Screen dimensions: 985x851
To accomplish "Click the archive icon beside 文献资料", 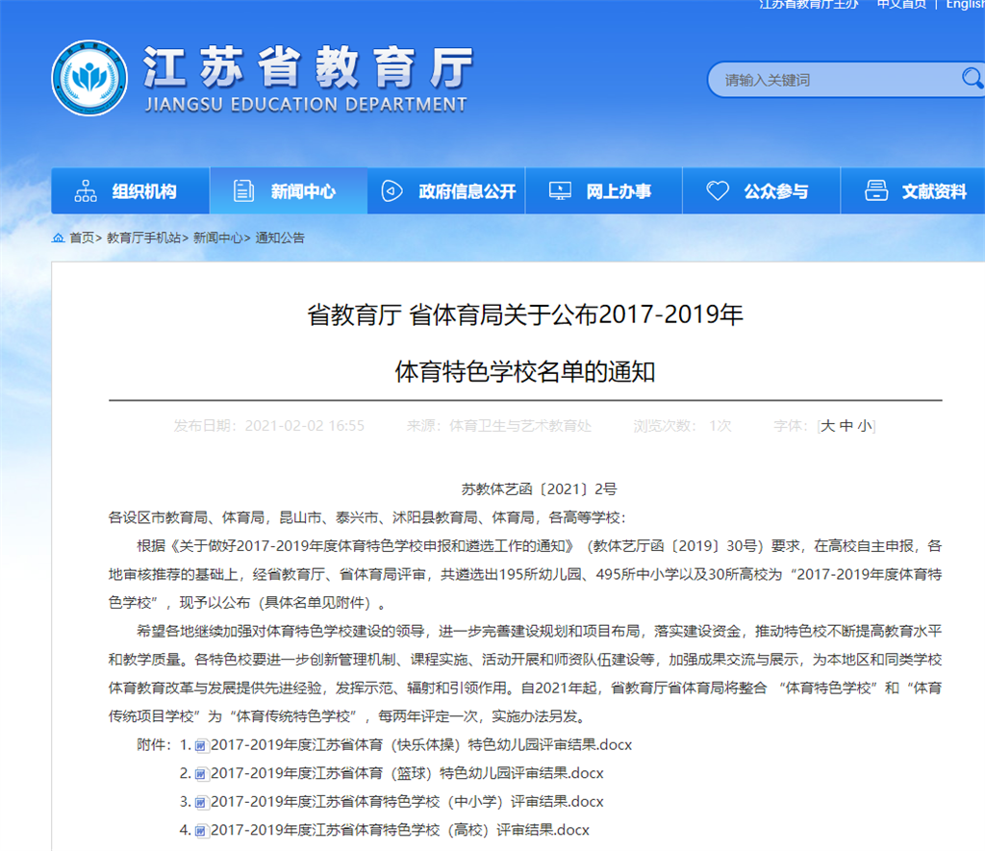I will point(876,191).
